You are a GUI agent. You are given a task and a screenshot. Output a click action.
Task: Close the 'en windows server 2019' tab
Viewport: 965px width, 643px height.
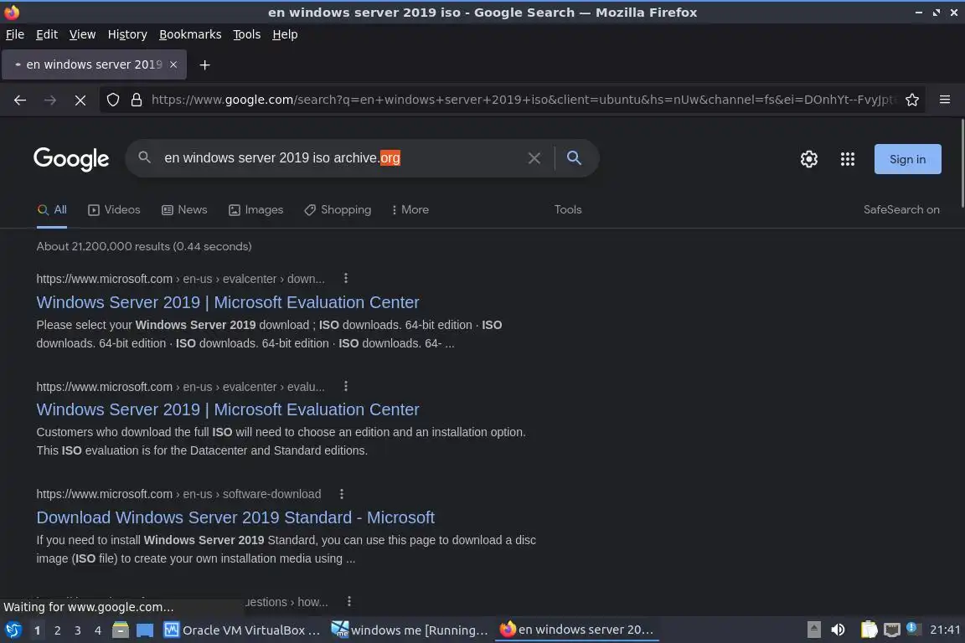point(173,64)
